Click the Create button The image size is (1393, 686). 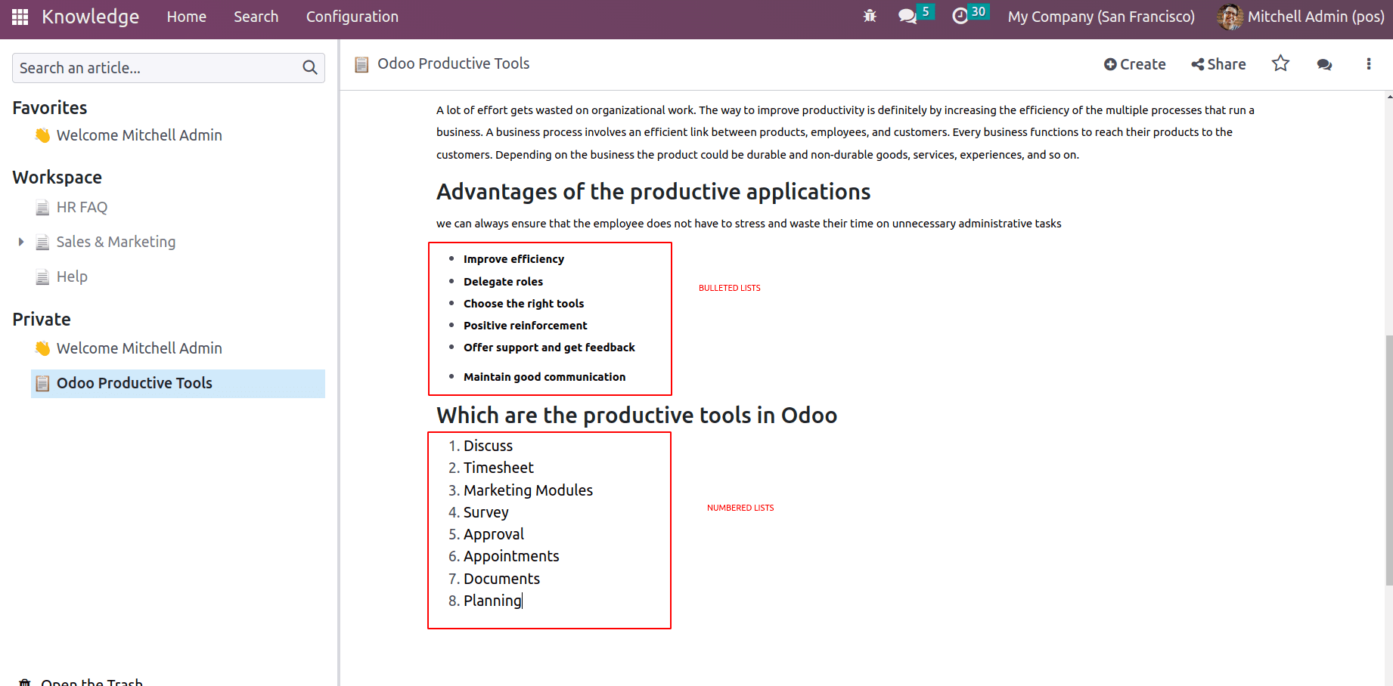point(1134,64)
